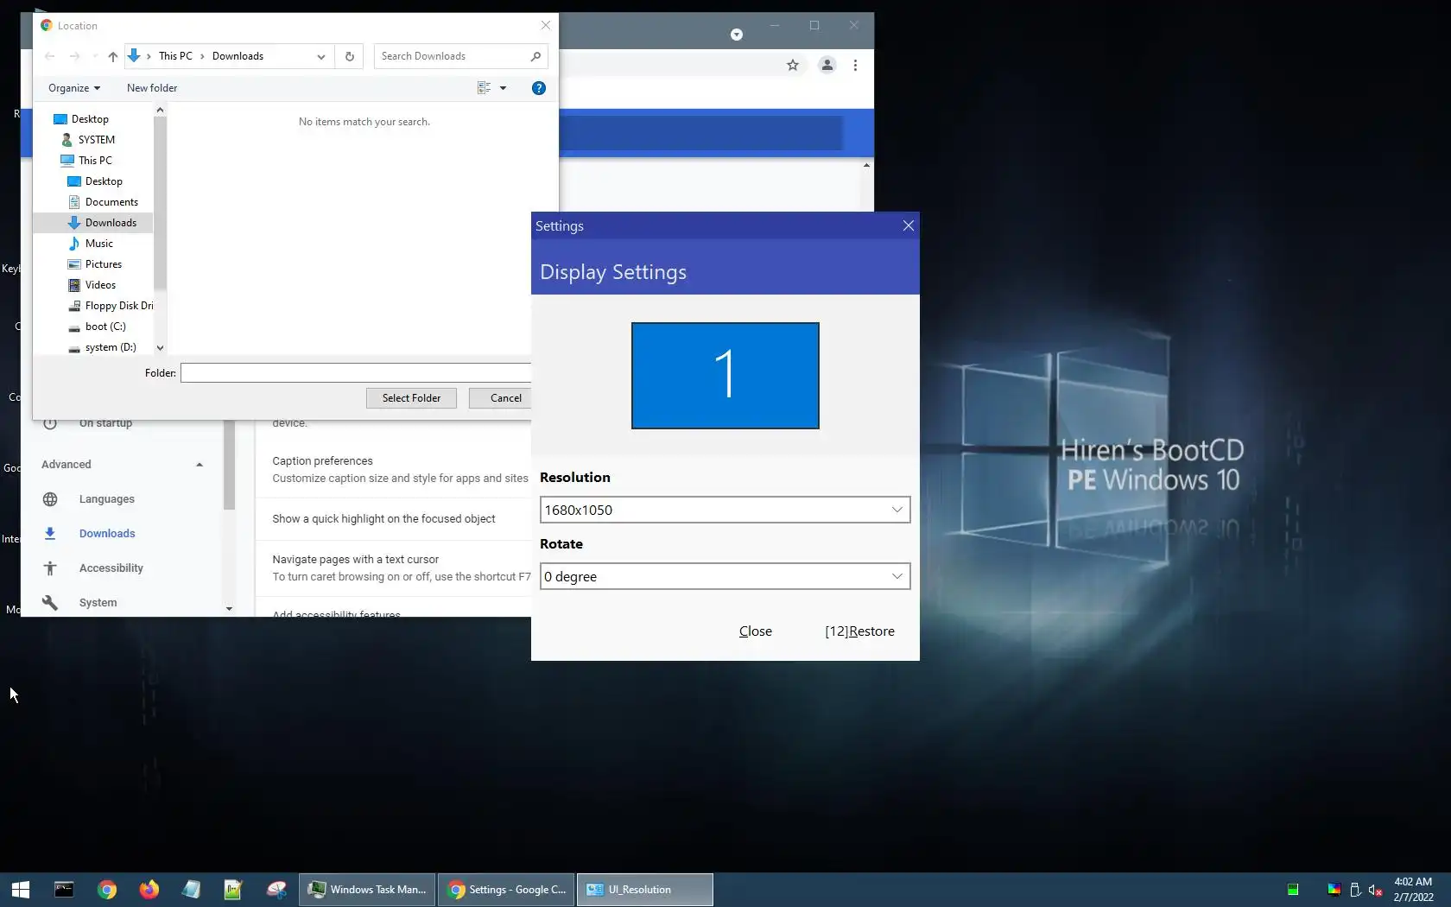This screenshot has width=1451, height=907.
Task: Click the Accessibility figure icon in Chrome settings
Action: 50,568
